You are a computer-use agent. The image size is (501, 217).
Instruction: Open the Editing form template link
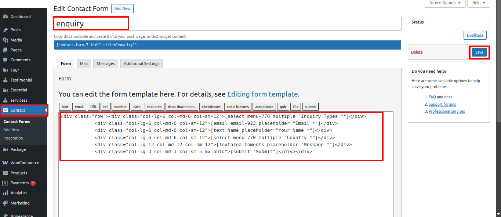(x=262, y=94)
